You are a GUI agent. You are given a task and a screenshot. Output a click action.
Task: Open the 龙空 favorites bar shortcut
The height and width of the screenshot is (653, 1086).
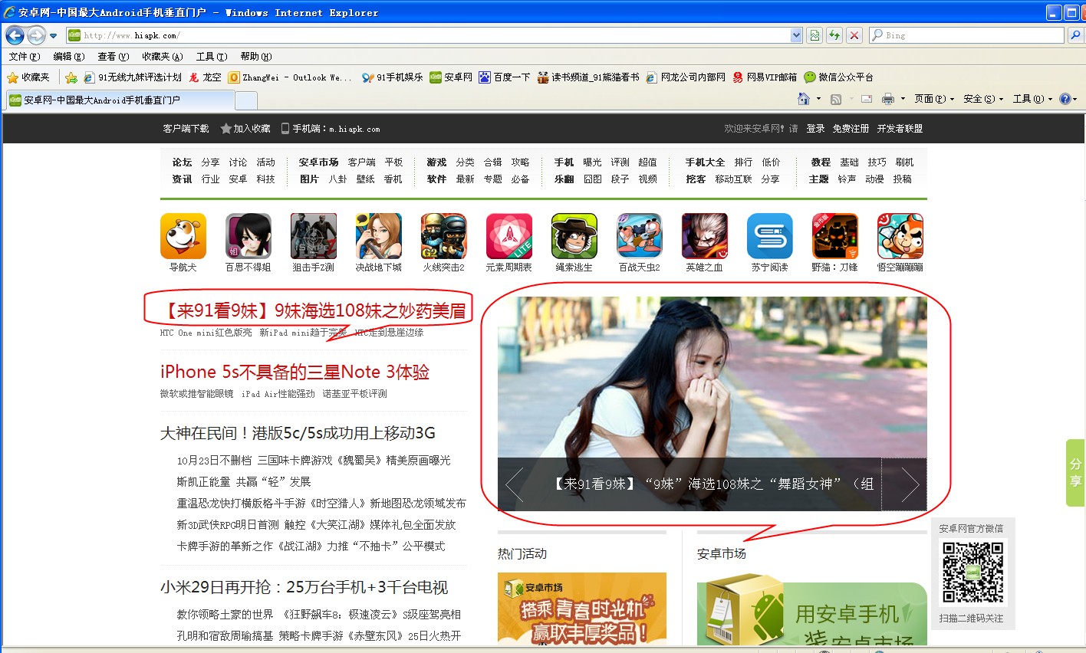pos(205,77)
